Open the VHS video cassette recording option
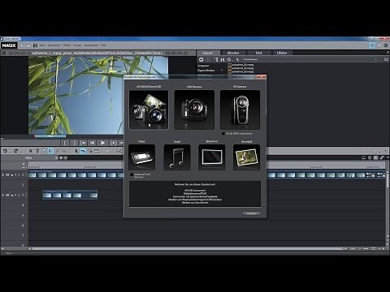Viewport: 390px width, 292px height. (x=141, y=157)
